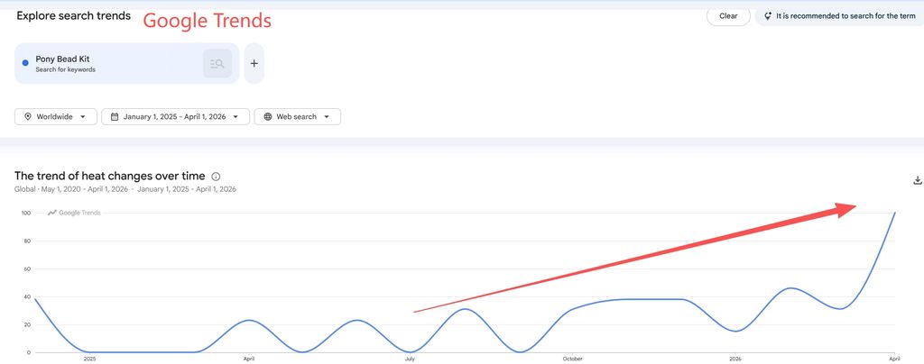Image resolution: width=924 pixels, height=364 pixels.
Task: Click the sparkle icon in recommendation chip
Action: pyautogui.click(x=768, y=16)
